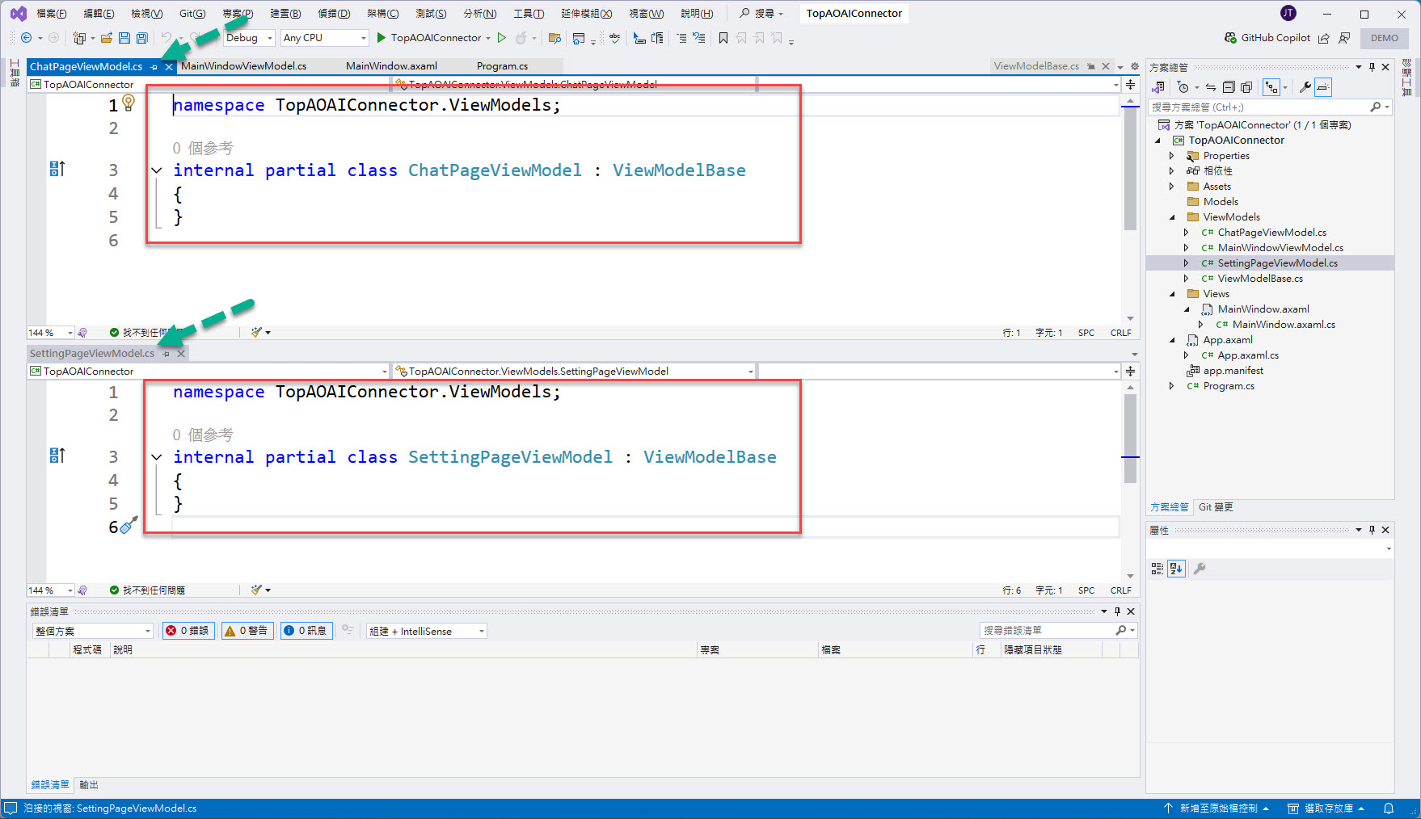The image size is (1421, 819).
Task: Expand the Assets folder node
Action: click(1171, 187)
